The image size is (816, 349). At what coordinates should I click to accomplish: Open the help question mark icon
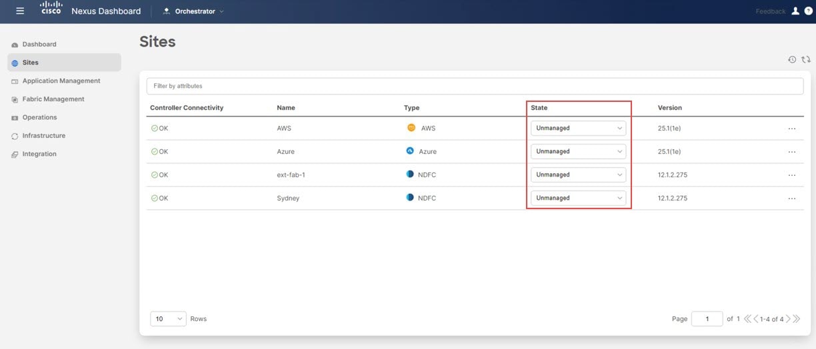click(x=809, y=11)
